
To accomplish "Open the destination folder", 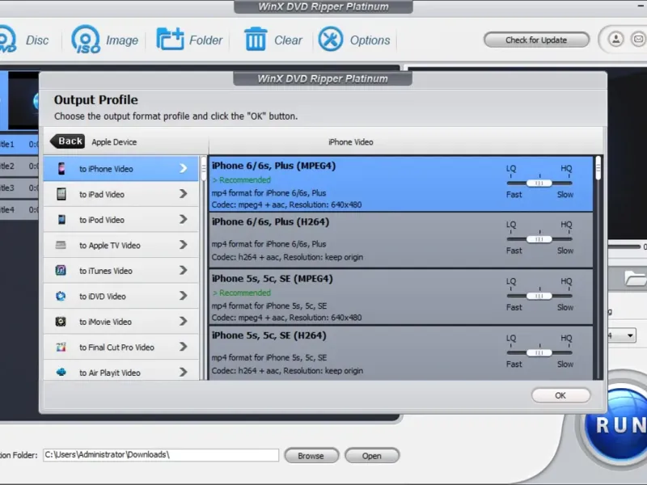I will click(372, 456).
